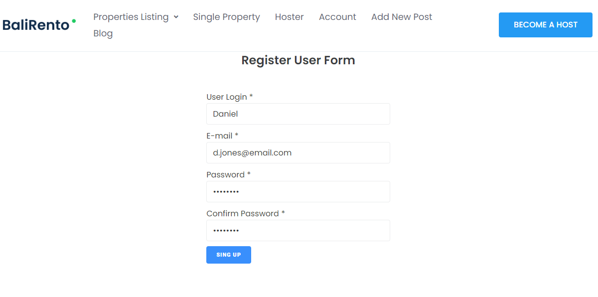Click the BaliRento logo
The height and width of the screenshot is (297, 598).
click(x=39, y=24)
